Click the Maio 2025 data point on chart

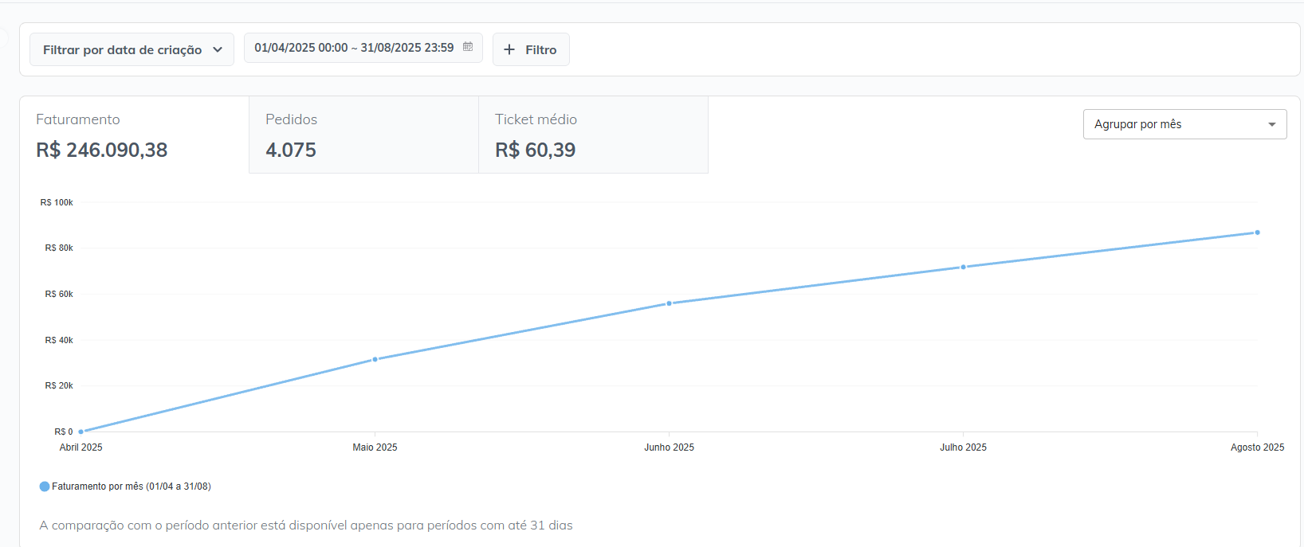(375, 359)
